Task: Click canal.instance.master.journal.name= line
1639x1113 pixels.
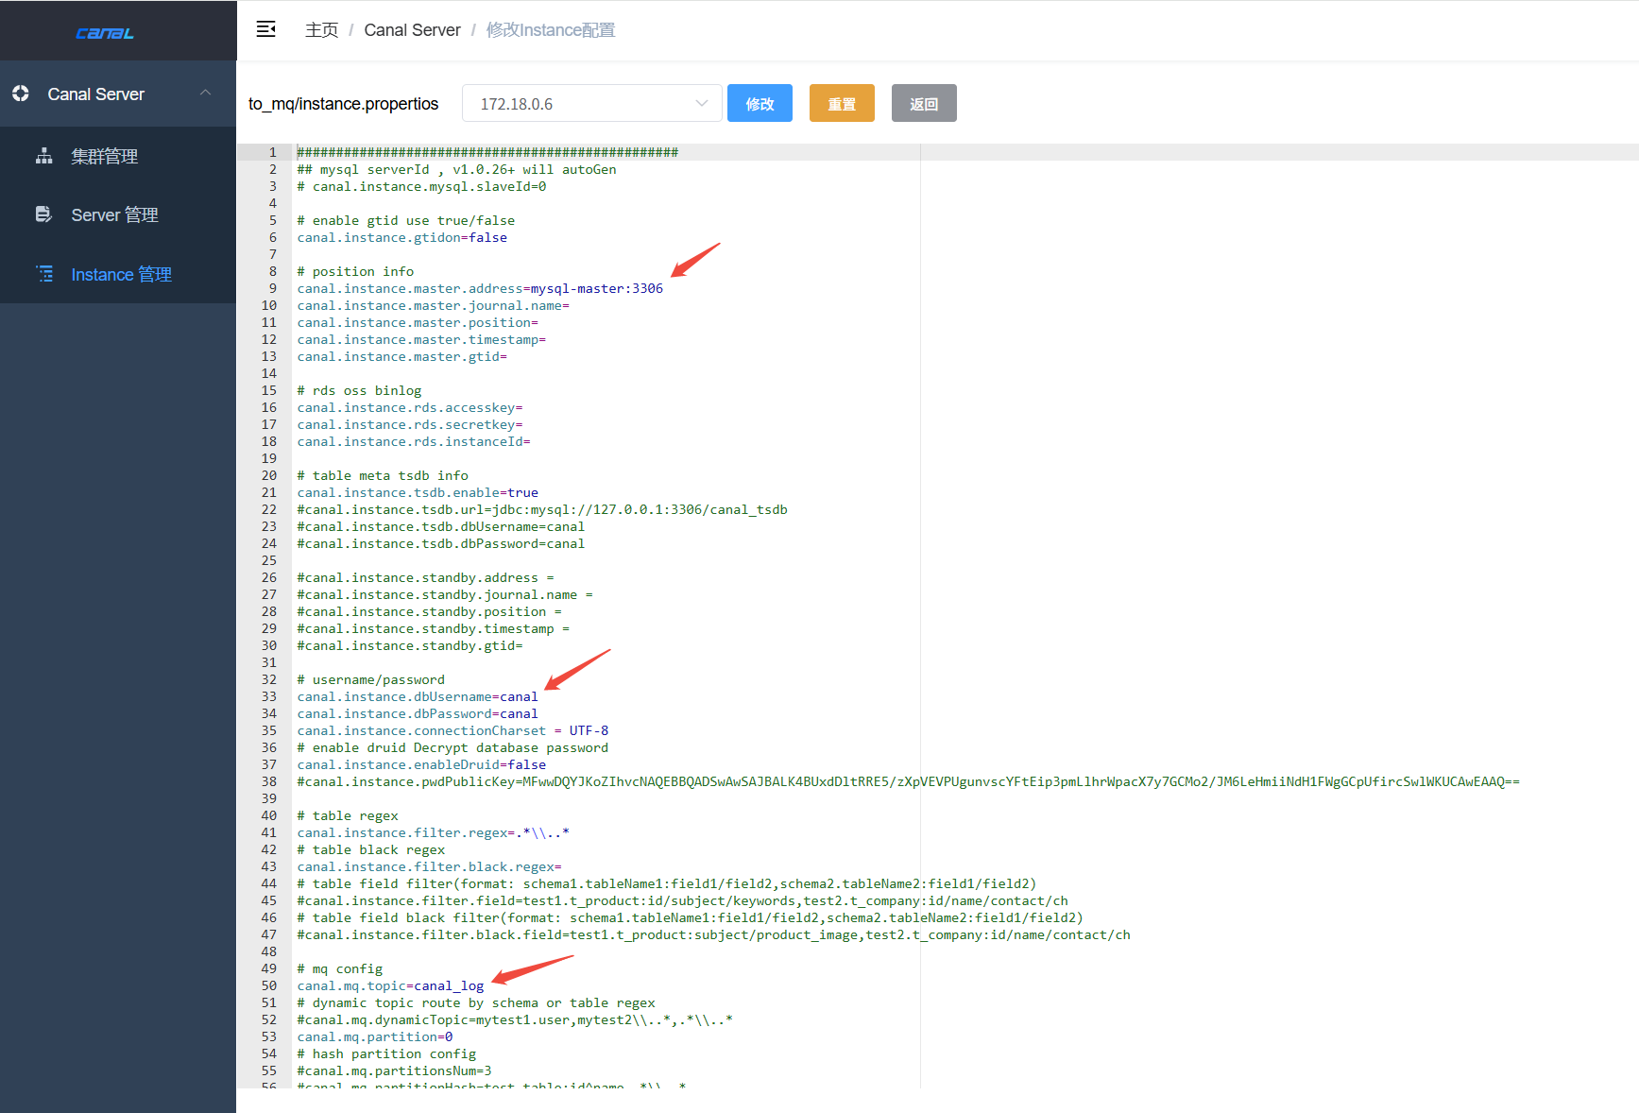Action: pyautogui.click(x=434, y=305)
